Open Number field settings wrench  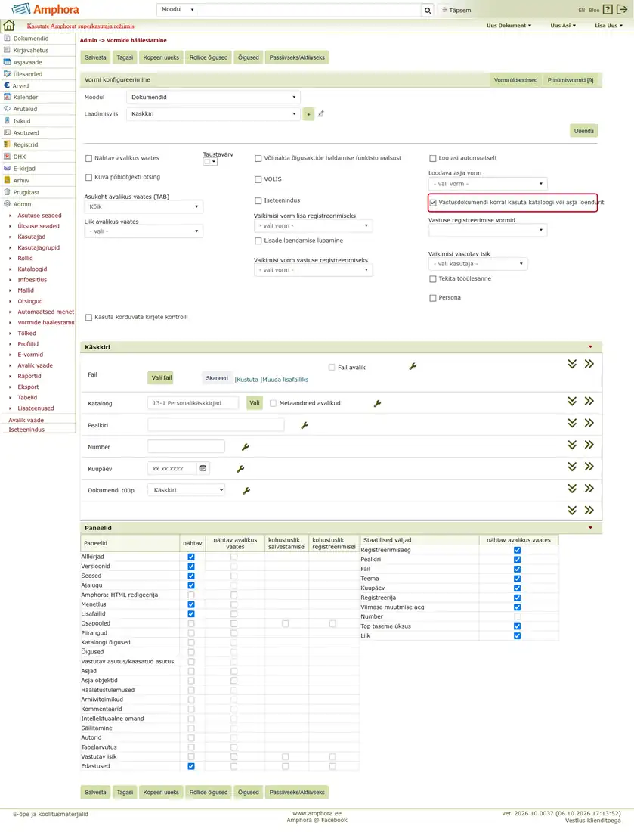pyautogui.click(x=245, y=447)
